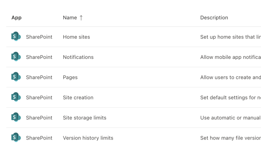Sort by the Name column header

coord(70,18)
